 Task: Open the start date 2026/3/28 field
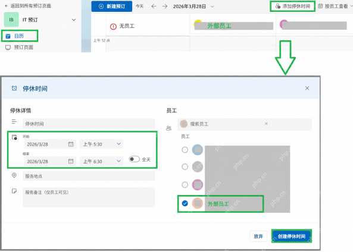[x=50, y=144]
